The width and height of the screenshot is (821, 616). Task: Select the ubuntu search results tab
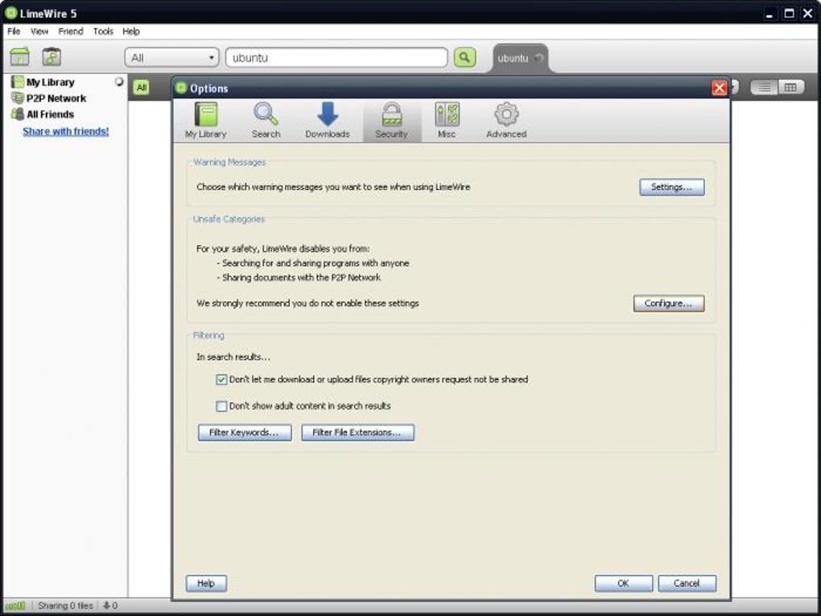pos(514,59)
